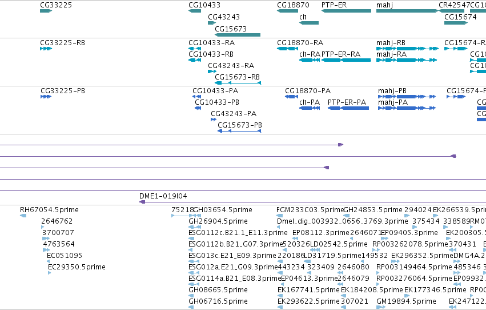This screenshot has height=310, width=486.
Task: Select protein CG10433-PB
Action: [217, 102]
